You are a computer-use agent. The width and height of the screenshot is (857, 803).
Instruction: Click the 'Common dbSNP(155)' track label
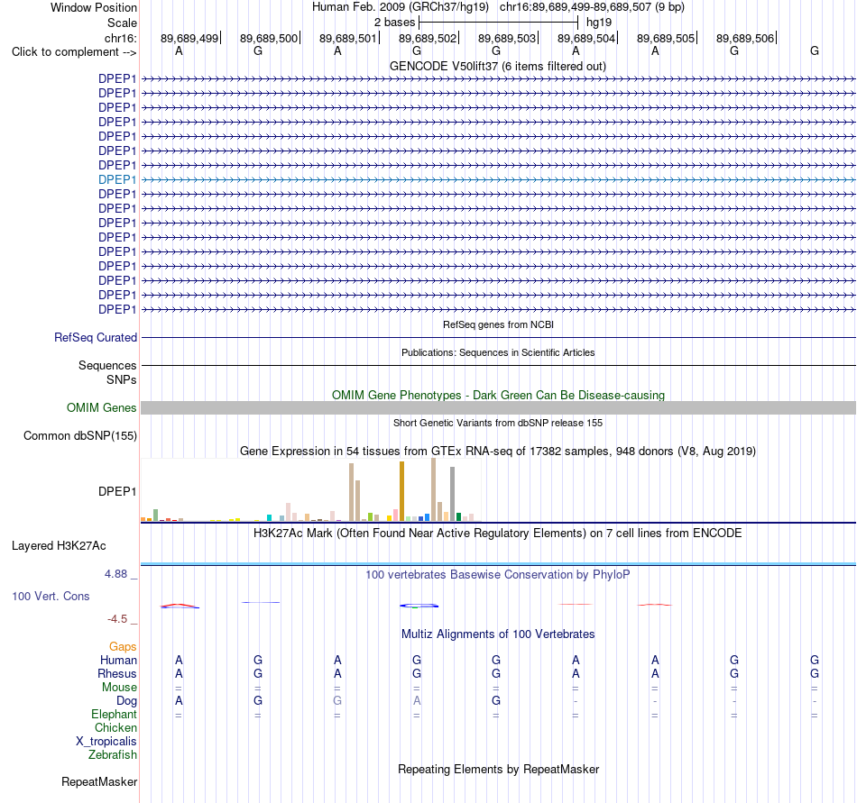79,435
